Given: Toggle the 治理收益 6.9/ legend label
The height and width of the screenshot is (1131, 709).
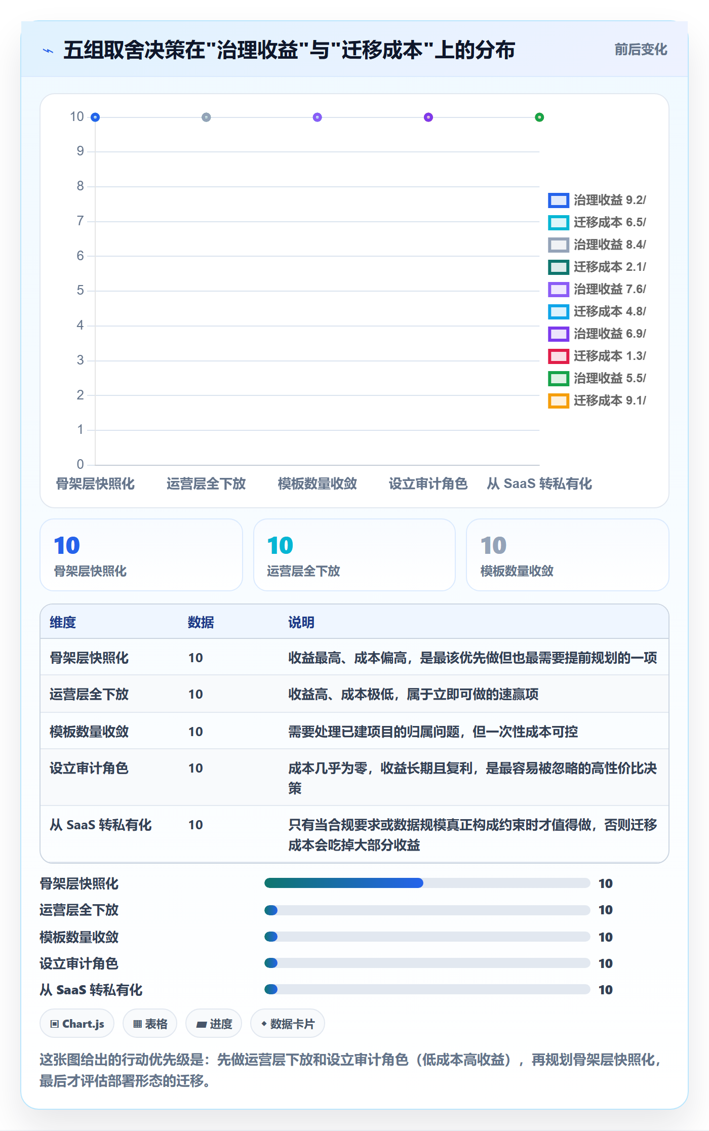Looking at the screenshot, I should tap(610, 334).
